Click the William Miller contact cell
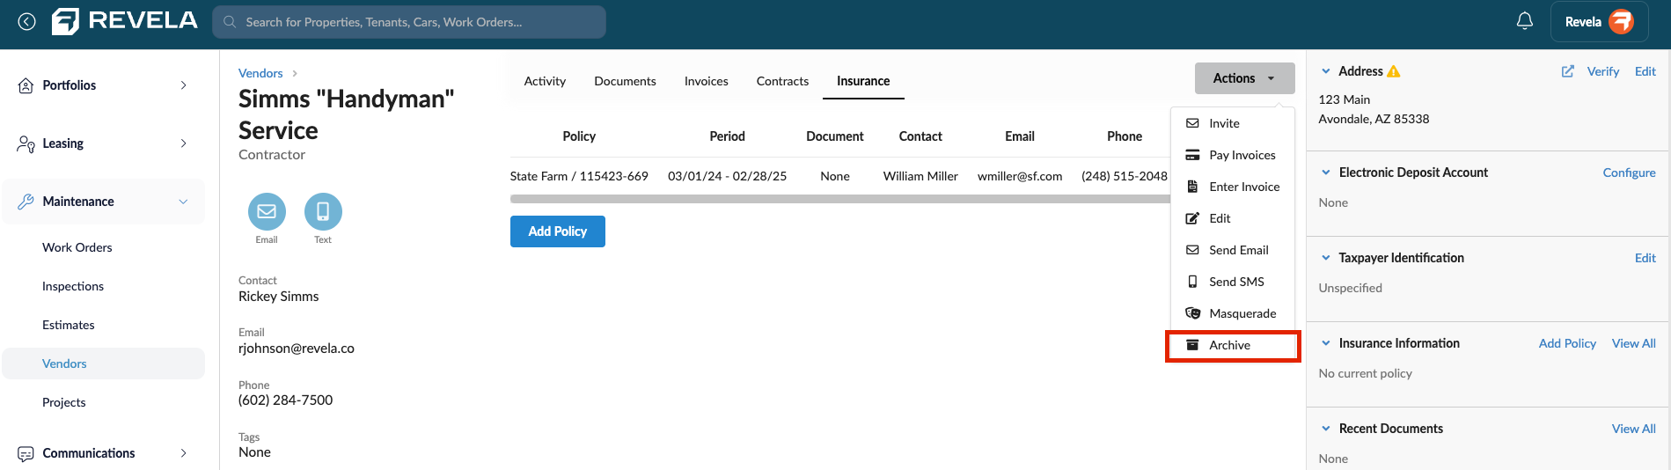Viewport: 1671px width, 470px height. click(920, 176)
